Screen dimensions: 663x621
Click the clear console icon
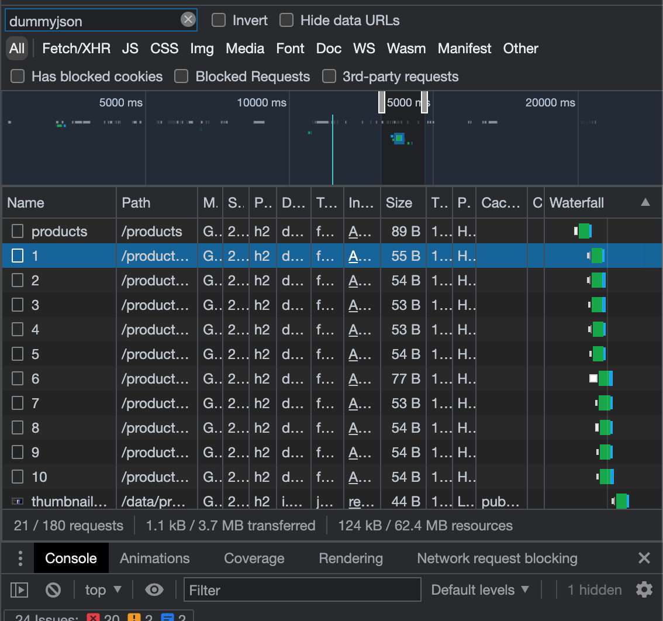(53, 590)
